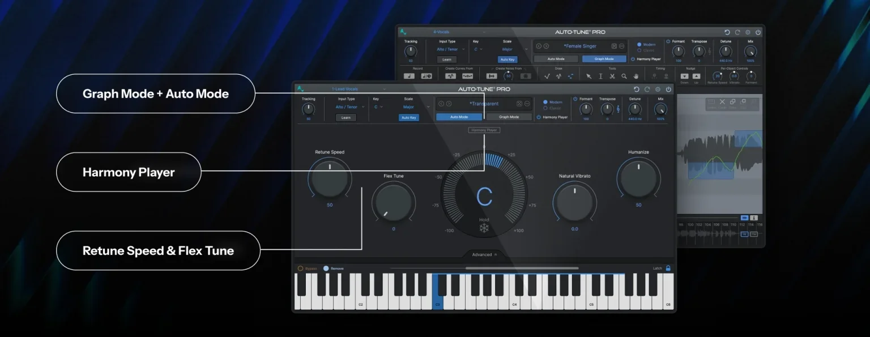The width and height of the screenshot is (870, 337).
Task: Select Modern radio button in the back window
Action: 639,44
